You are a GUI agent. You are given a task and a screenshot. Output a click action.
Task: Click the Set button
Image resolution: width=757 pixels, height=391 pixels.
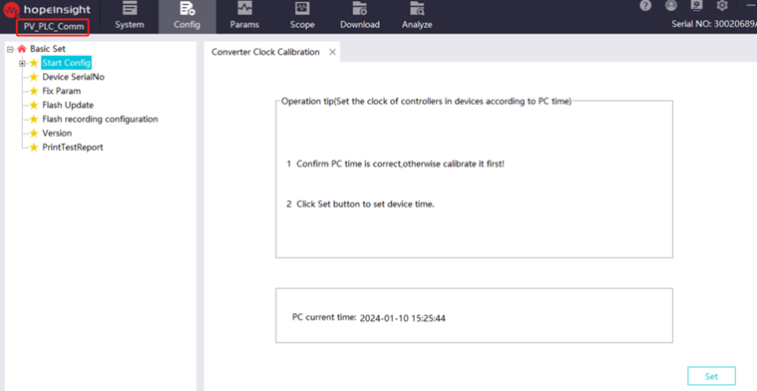coord(711,376)
